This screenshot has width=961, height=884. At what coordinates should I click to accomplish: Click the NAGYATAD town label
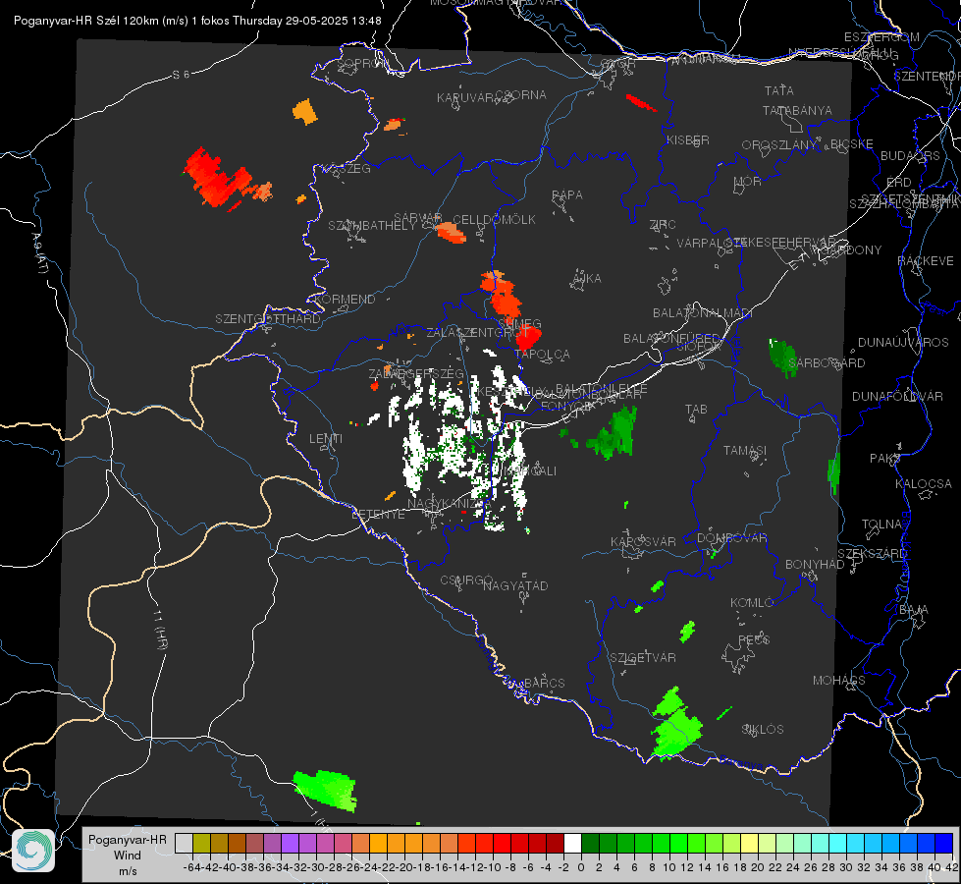click(x=515, y=585)
